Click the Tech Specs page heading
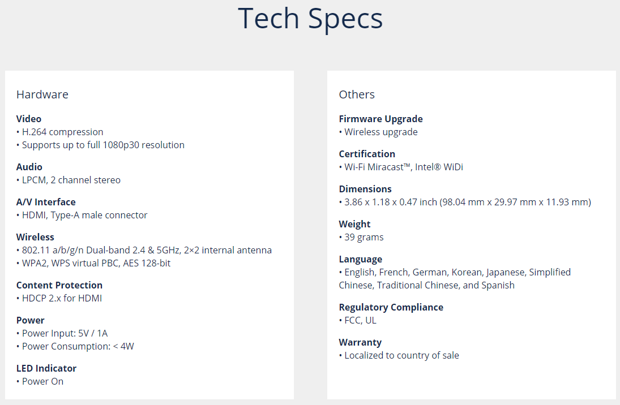 point(310,19)
